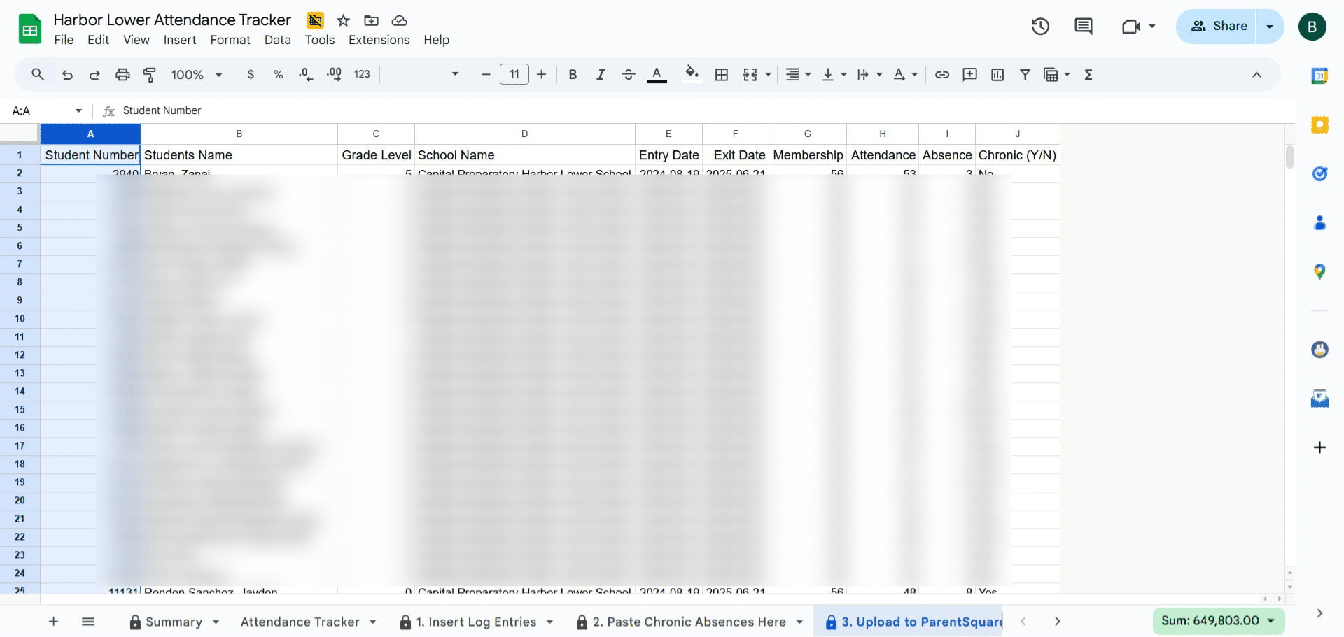1344x637 pixels.
Task: Insert a link
Action: (942, 74)
